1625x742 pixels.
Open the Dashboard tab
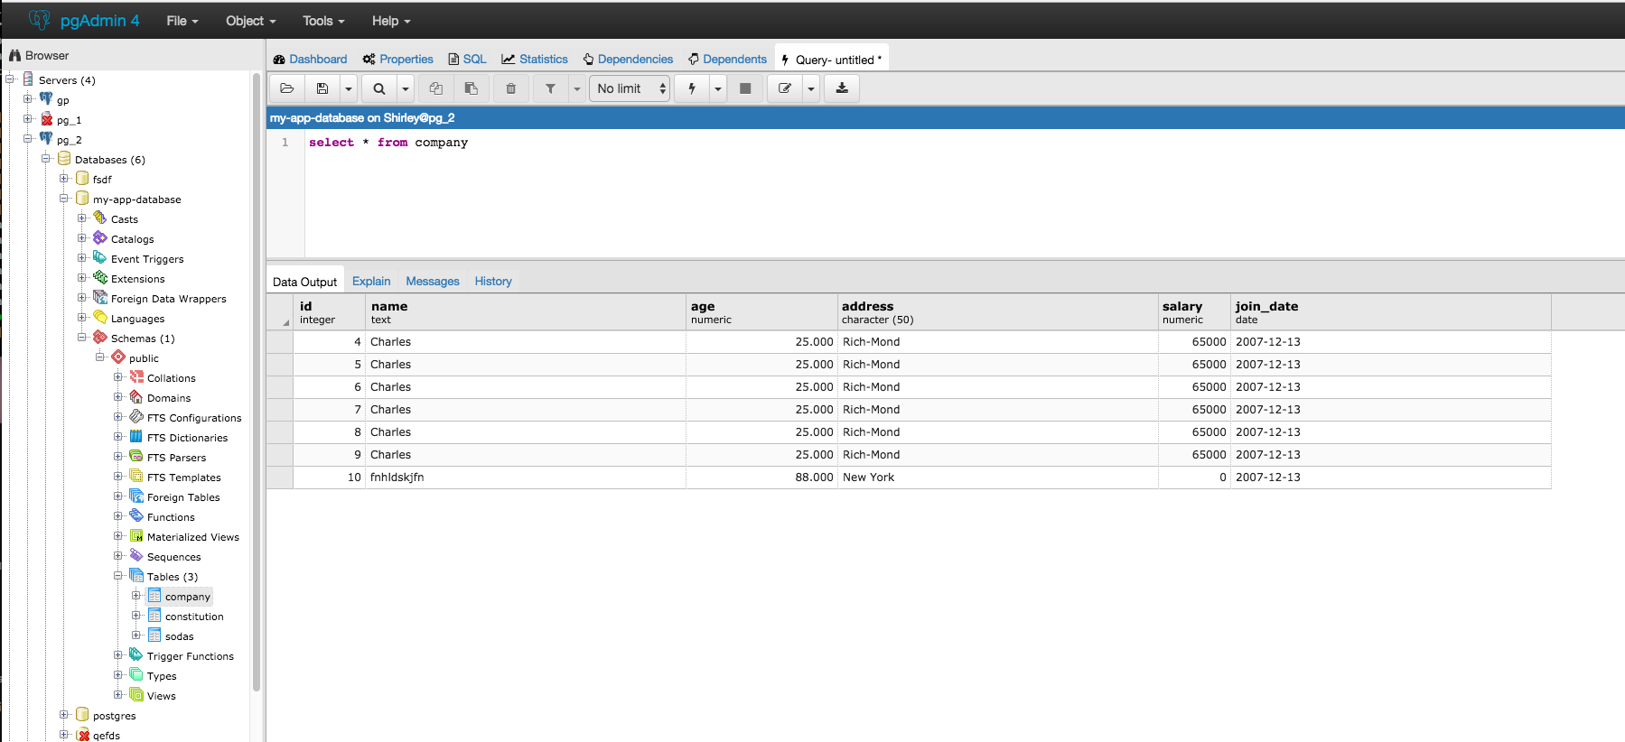pos(310,60)
